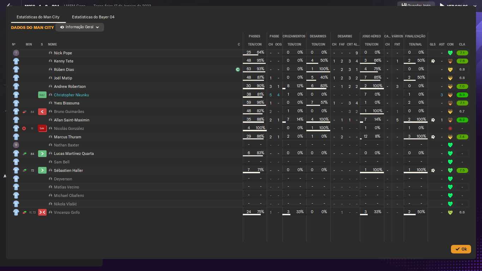Sort by TEN/CON under PASSES
The width and height of the screenshot is (482, 271).
[255, 44]
